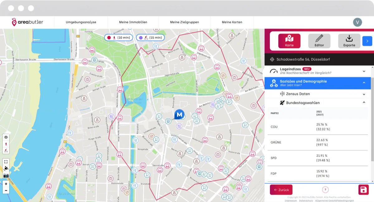Zoom in with the plus button

(x=6, y=184)
